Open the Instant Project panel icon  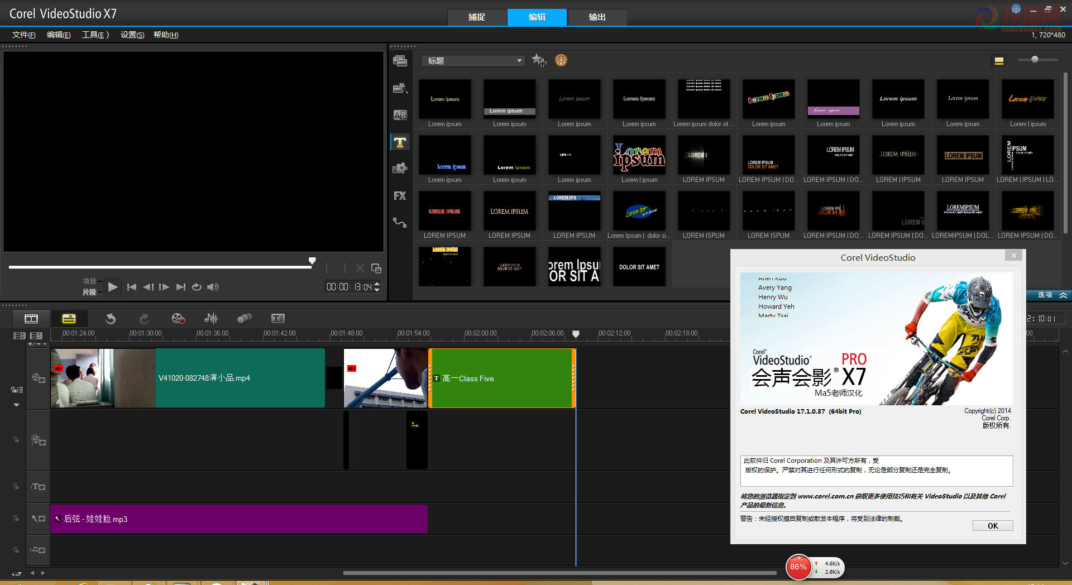[x=400, y=88]
